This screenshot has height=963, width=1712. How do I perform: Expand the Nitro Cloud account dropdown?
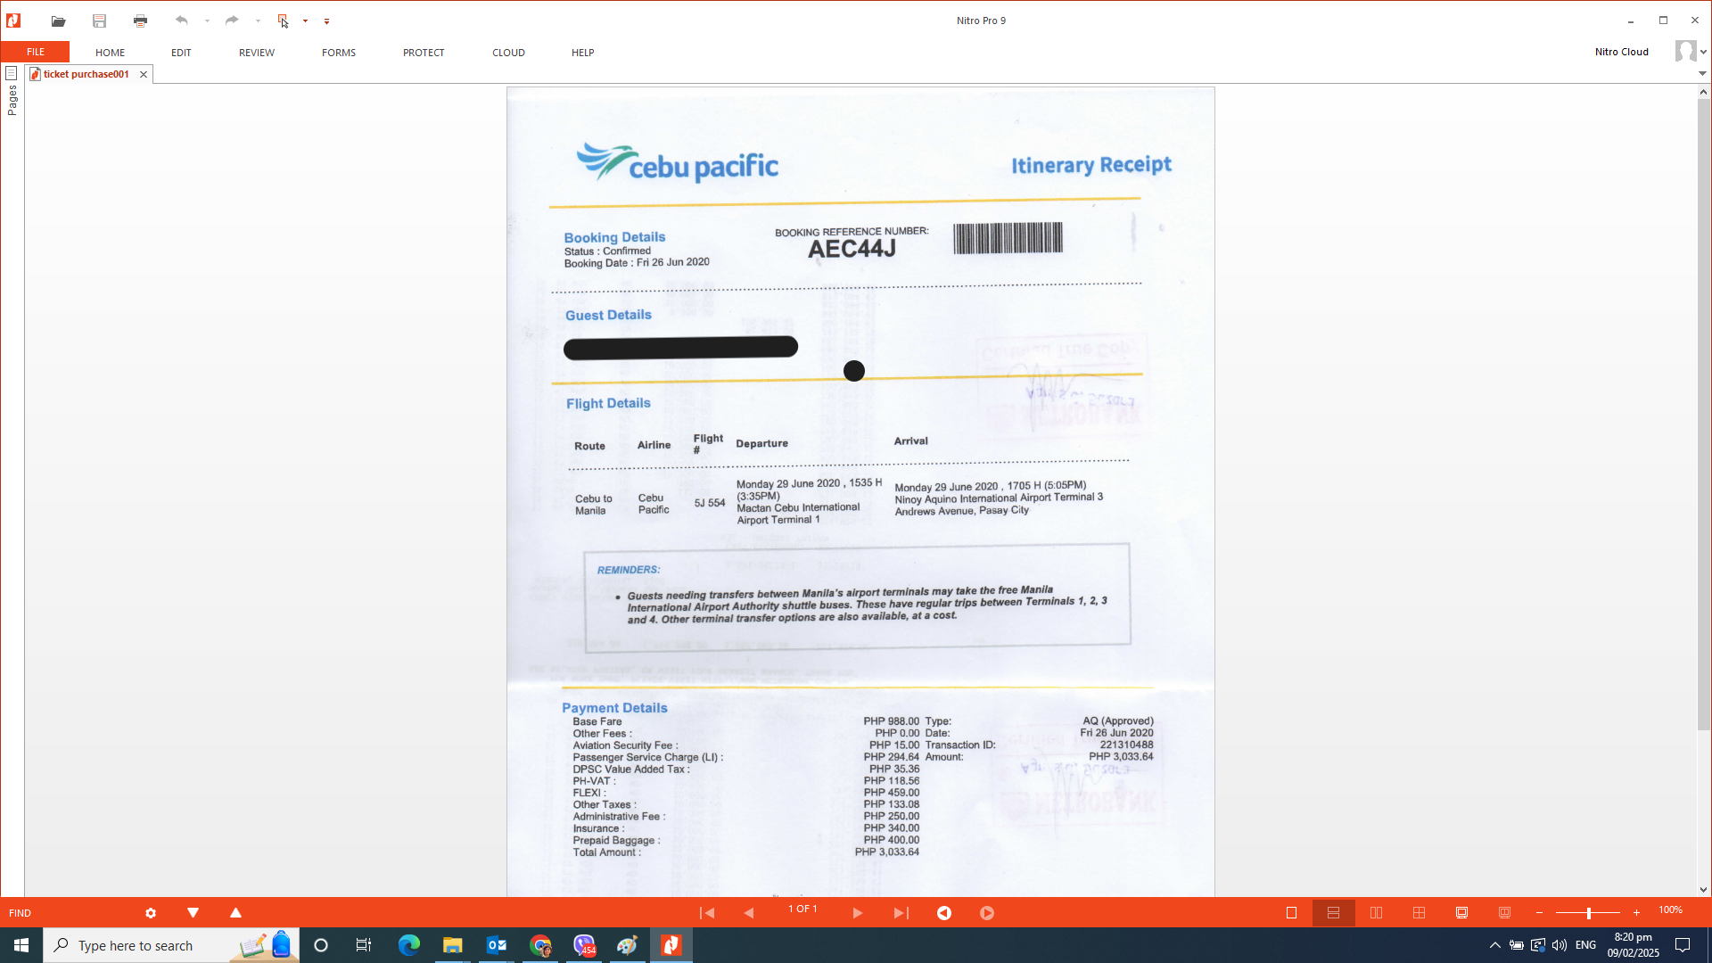click(1703, 53)
